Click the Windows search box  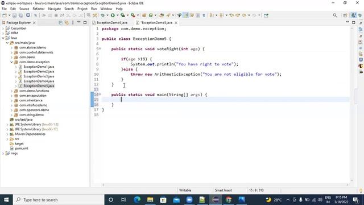pyautogui.click(x=59, y=200)
